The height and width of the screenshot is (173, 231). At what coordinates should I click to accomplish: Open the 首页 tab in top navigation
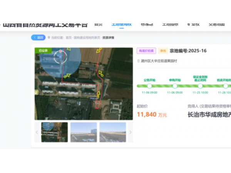pyautogui.click(x=99, y=24)
